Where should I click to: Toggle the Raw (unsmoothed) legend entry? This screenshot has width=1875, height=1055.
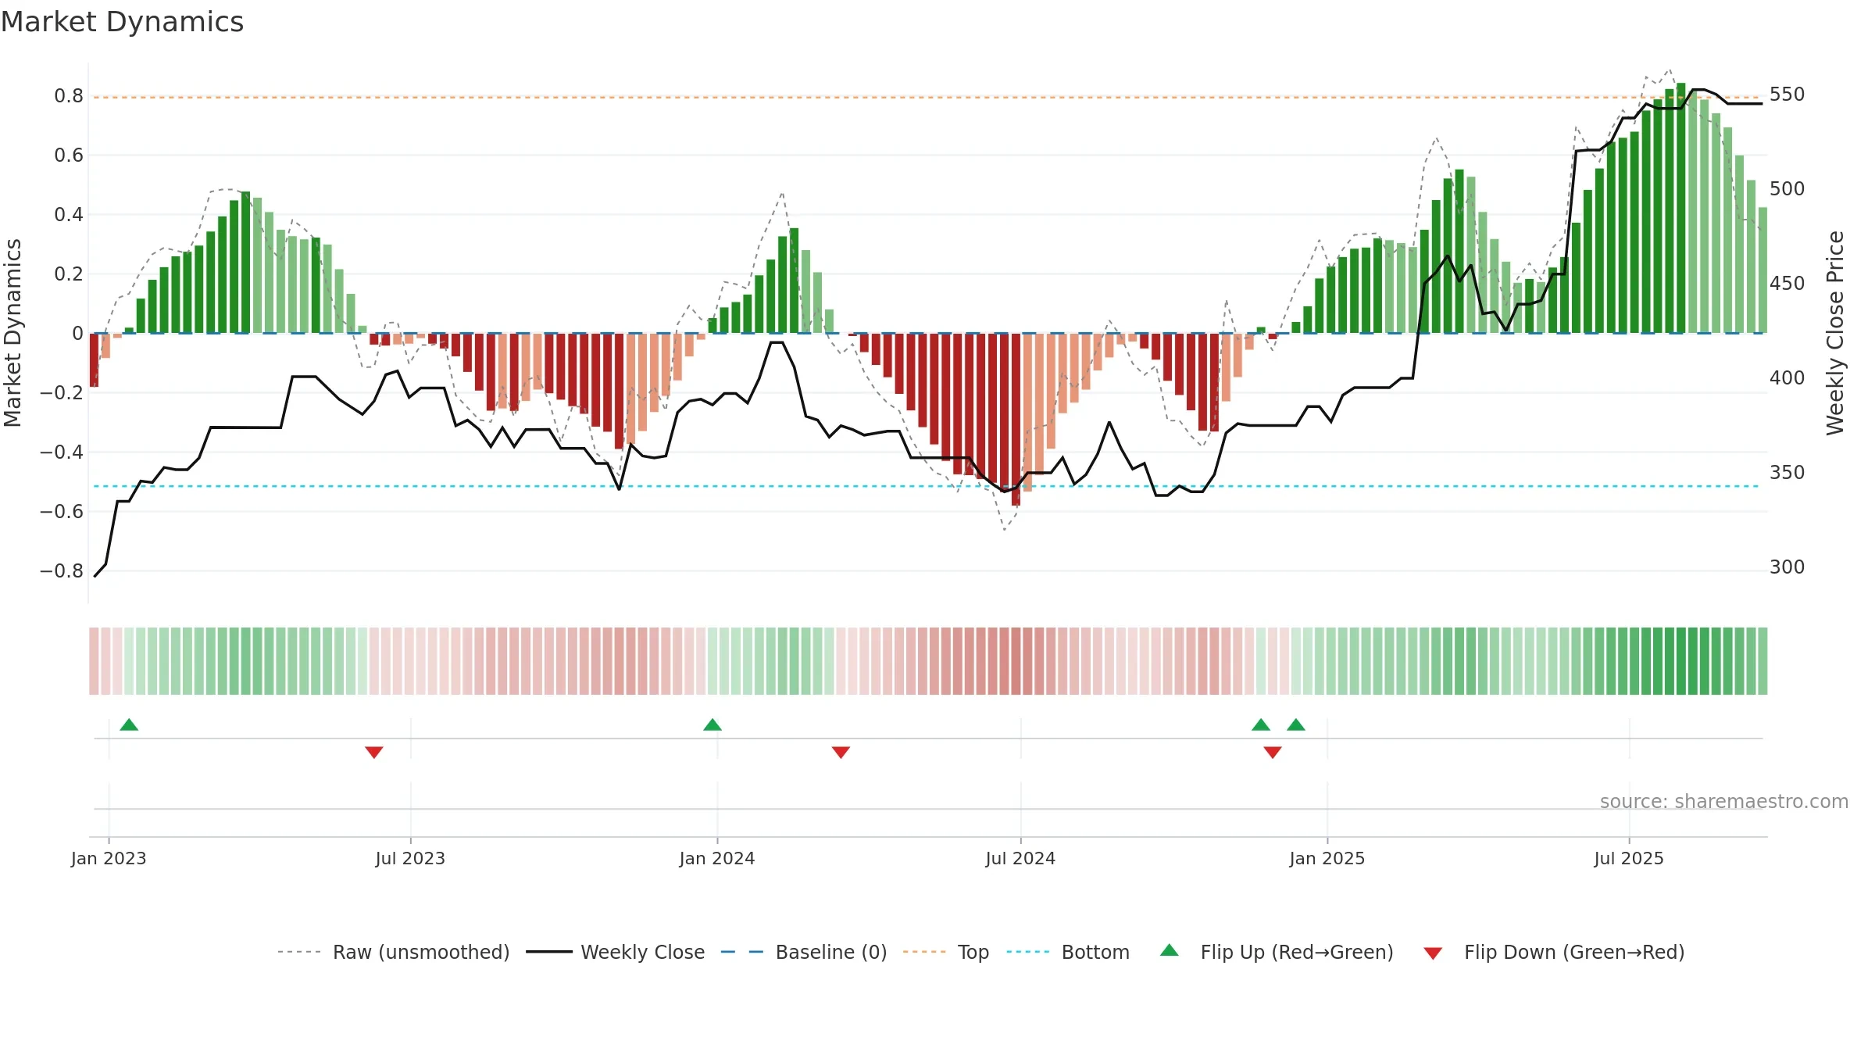point(394,952)
